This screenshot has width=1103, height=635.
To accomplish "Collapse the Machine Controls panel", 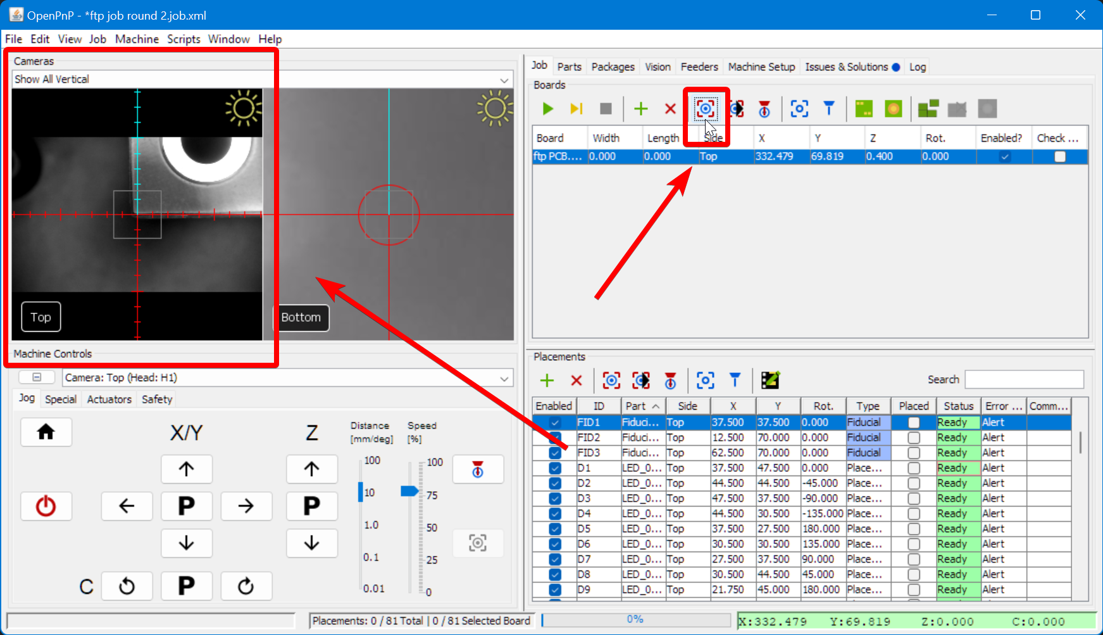I will tap(37, 377).
